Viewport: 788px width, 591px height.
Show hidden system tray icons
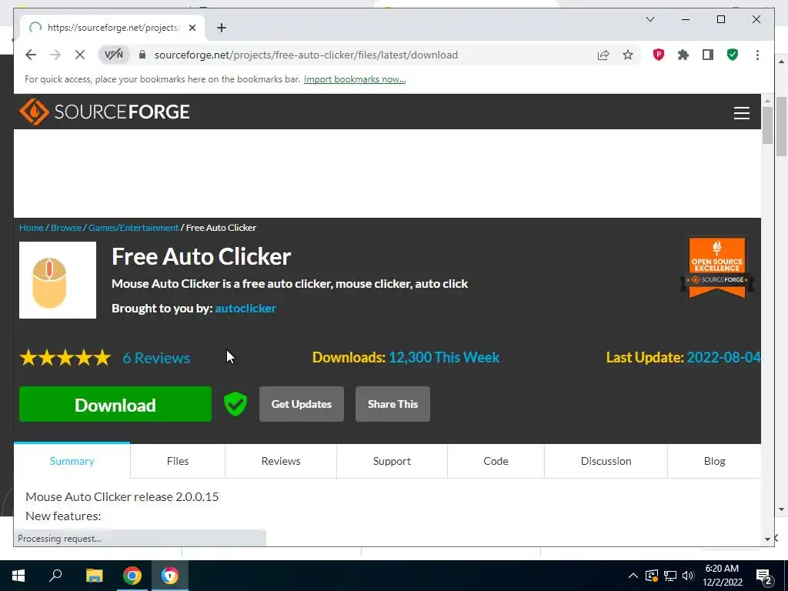pos(633,576)
